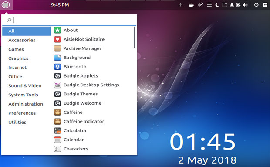Click the Budgie menu button in panel
270x167 pixels.
(6, 5)
